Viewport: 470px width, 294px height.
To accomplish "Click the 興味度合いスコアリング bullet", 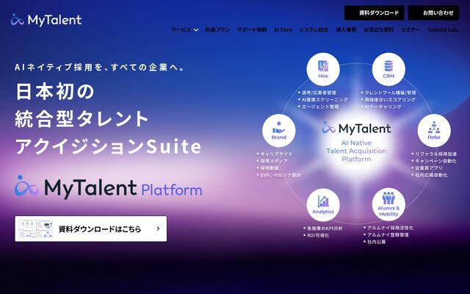I will [390, 100].
